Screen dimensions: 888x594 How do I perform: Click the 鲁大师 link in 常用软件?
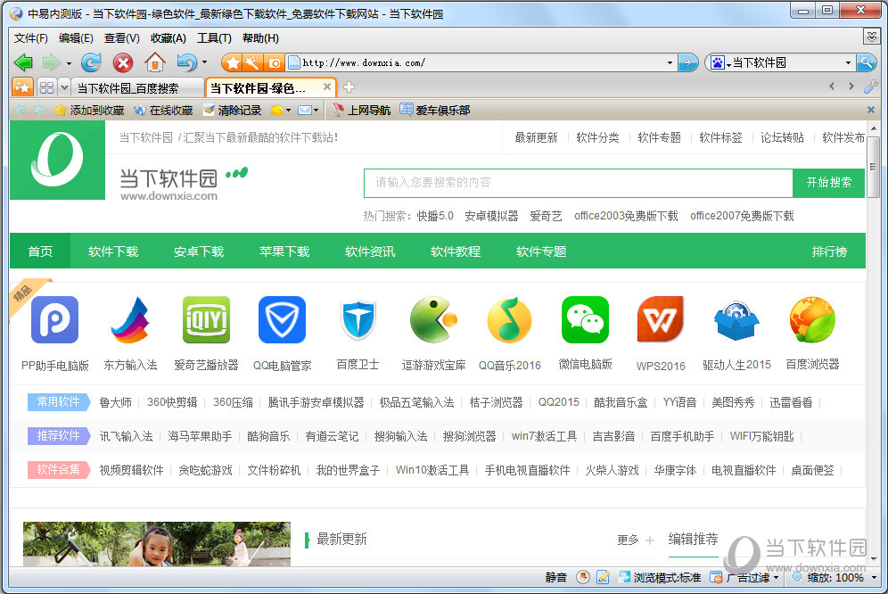pyautogui.click(x=116, y=402)
